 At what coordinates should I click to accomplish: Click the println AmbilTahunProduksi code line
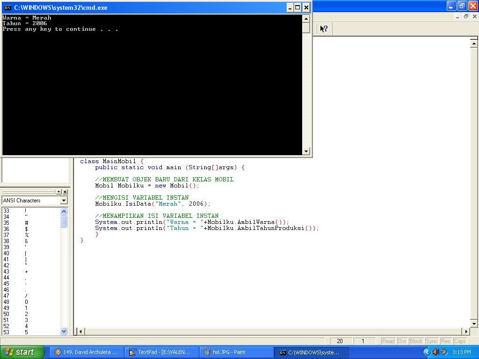(x=207, y=228)
